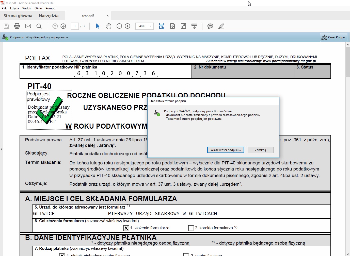The height and width of the screenshot is (256, 350).
Task: Click the Save file icon
Action: tap(6, 26)
